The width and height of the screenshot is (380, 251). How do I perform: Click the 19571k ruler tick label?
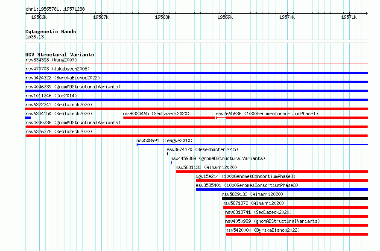coord(349,17)
